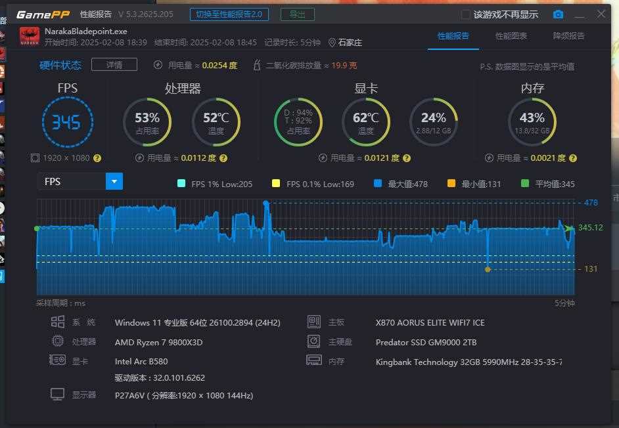The image size is (619, 428).
Task: Open help for processor power usage 0.0112 度
Action: coord(223,158)
